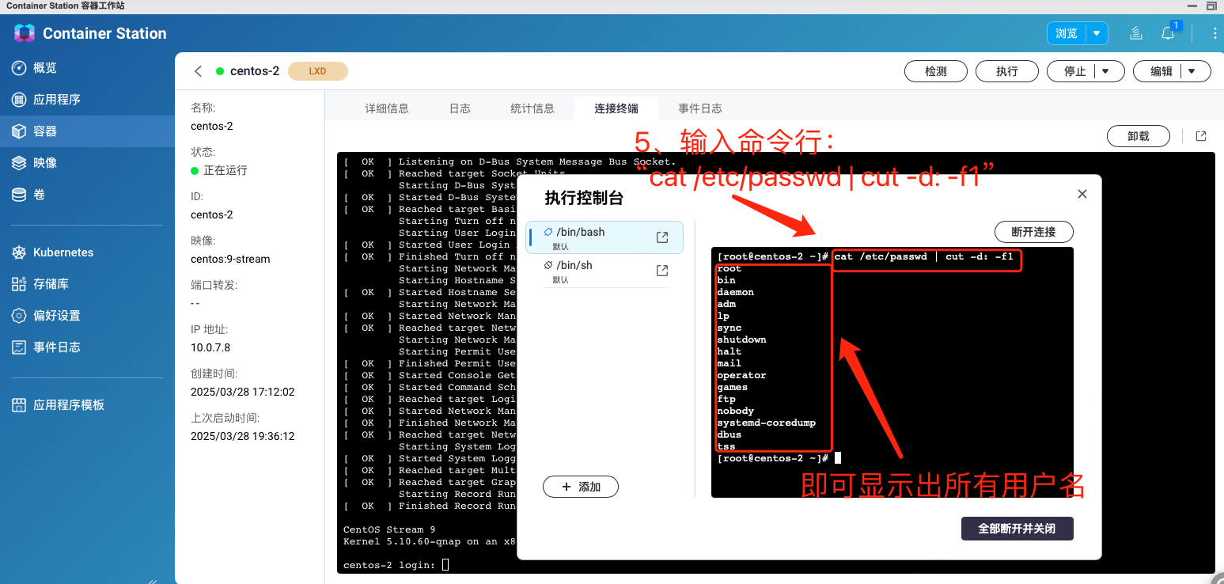Image resolution: width=1224 pixels, height=584 pixels.
Task: Click the 'shutdown' line in terminal output
Action: [x=741, y=339]
